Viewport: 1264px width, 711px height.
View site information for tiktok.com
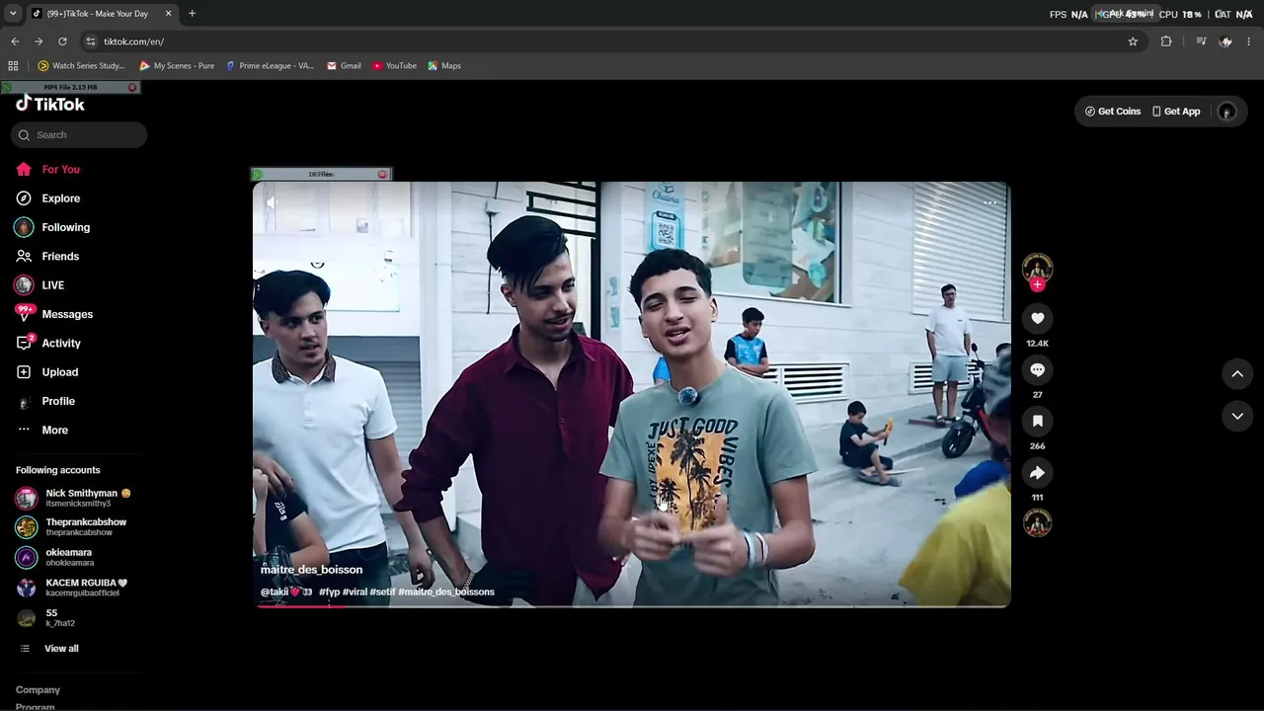pos(91,41)
